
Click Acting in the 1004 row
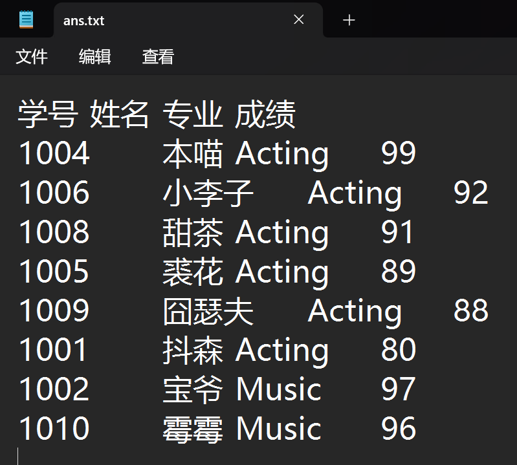282,155
